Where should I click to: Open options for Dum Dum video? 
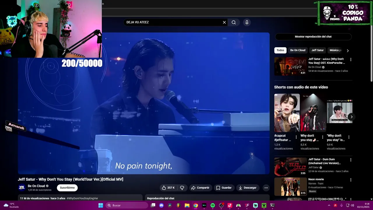click(351, 160)
